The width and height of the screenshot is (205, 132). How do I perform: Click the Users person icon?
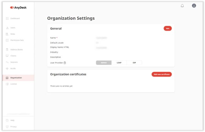7,28
